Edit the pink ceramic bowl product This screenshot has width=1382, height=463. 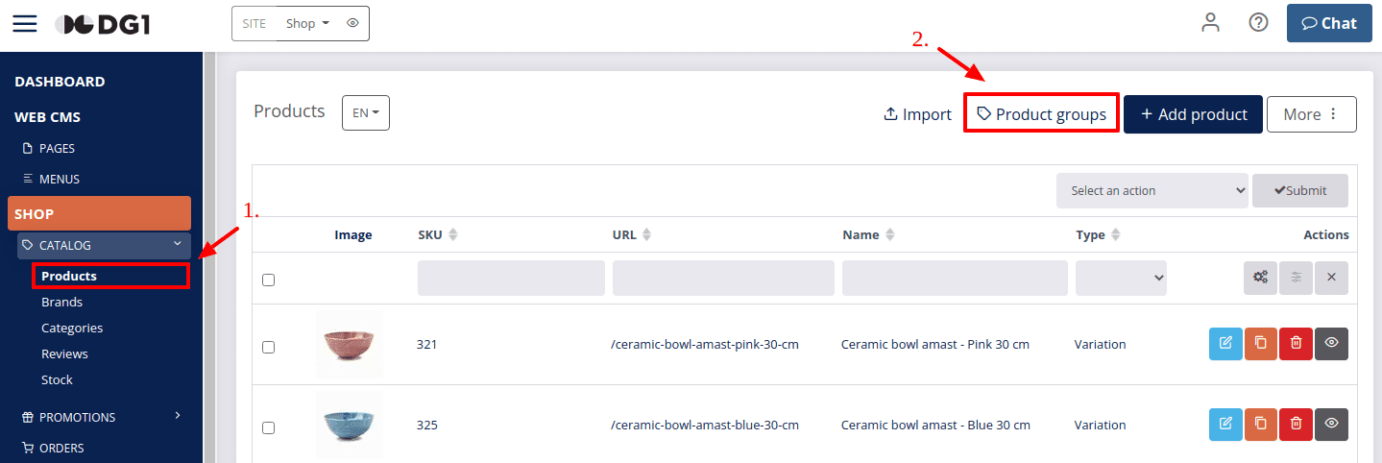click(1225, 343)
